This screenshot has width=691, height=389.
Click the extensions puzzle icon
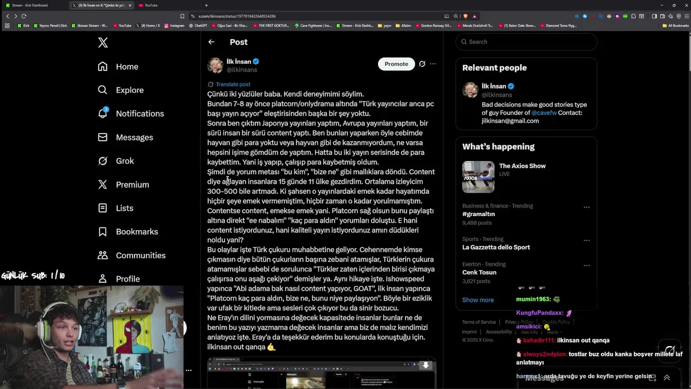coord(633,16)
